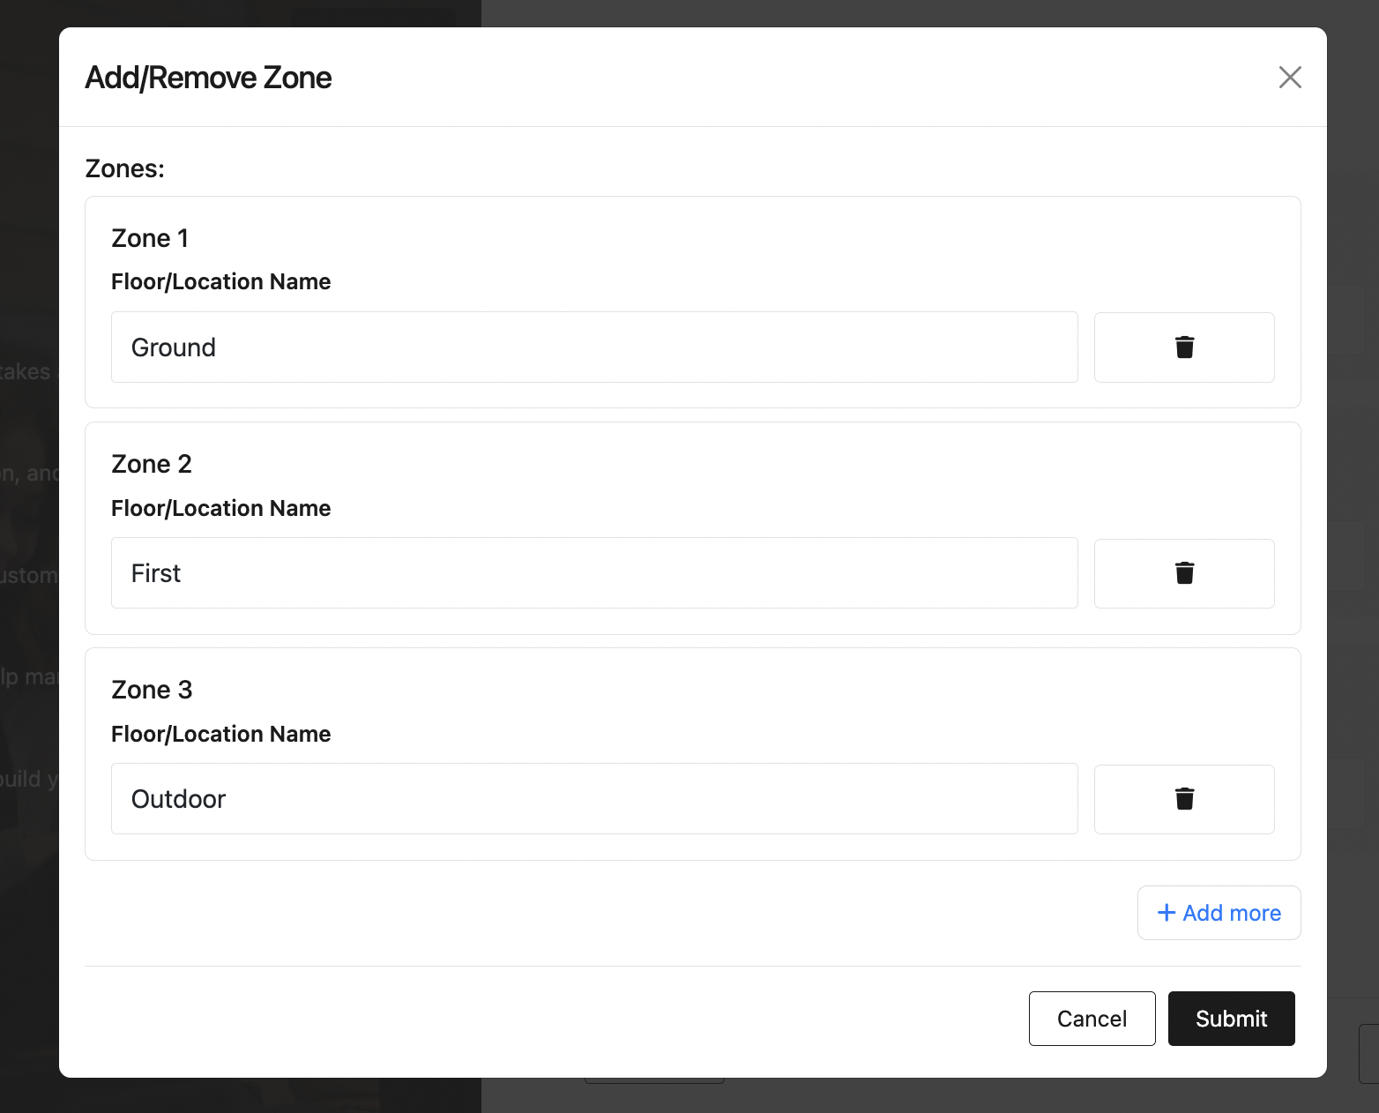Click Zone 2's Floor/Location Name label
Viewport: 1379px width, 1113px height.
click(x=220, y=508)
